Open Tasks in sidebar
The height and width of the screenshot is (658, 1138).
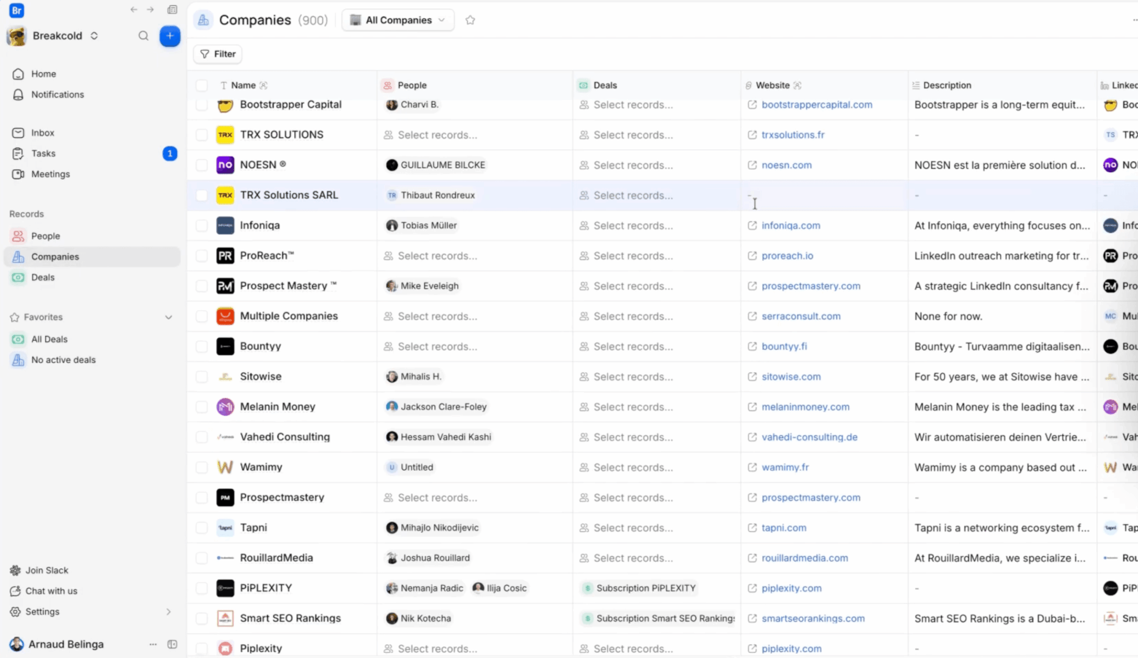(x=92, y=153)
